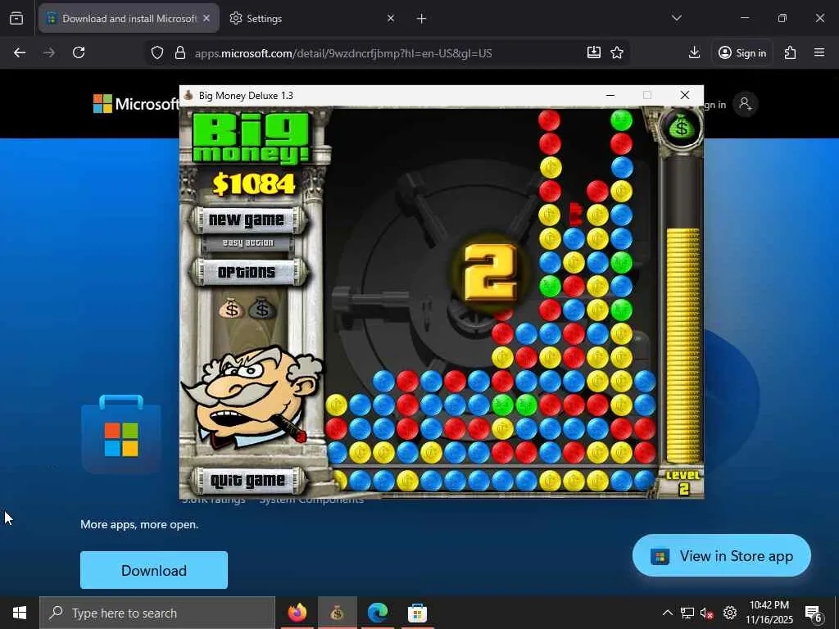Show hidden system tray icons

(667, 613)
